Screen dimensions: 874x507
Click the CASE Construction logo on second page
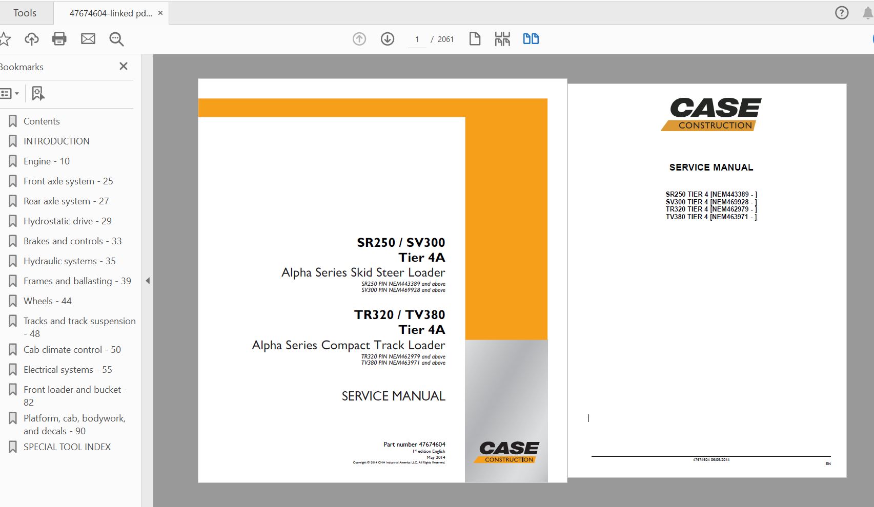tap(712, 115)
